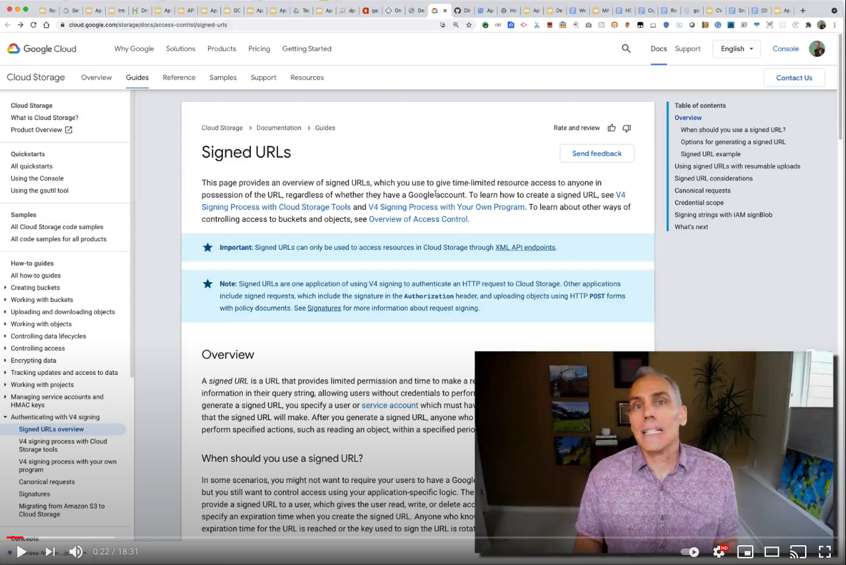Open Canonical requests in sidebar
The image size is (846, 565).
[x=46, y=482]
